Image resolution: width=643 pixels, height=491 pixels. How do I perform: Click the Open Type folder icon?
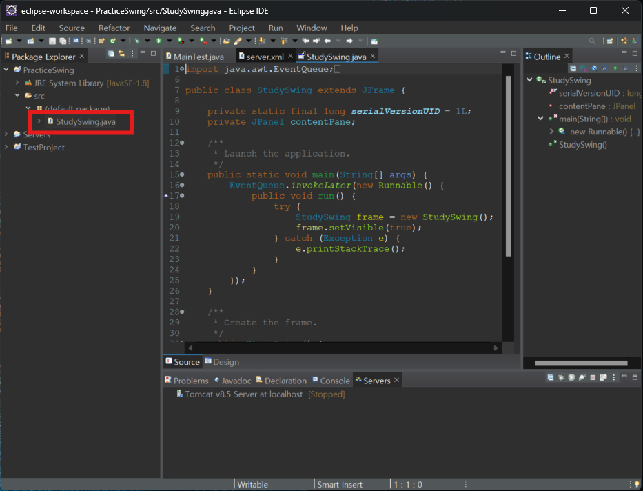point(227,41)
